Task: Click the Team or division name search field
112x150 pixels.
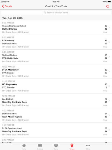Action: pyautogui.click(x=56, y=12)
